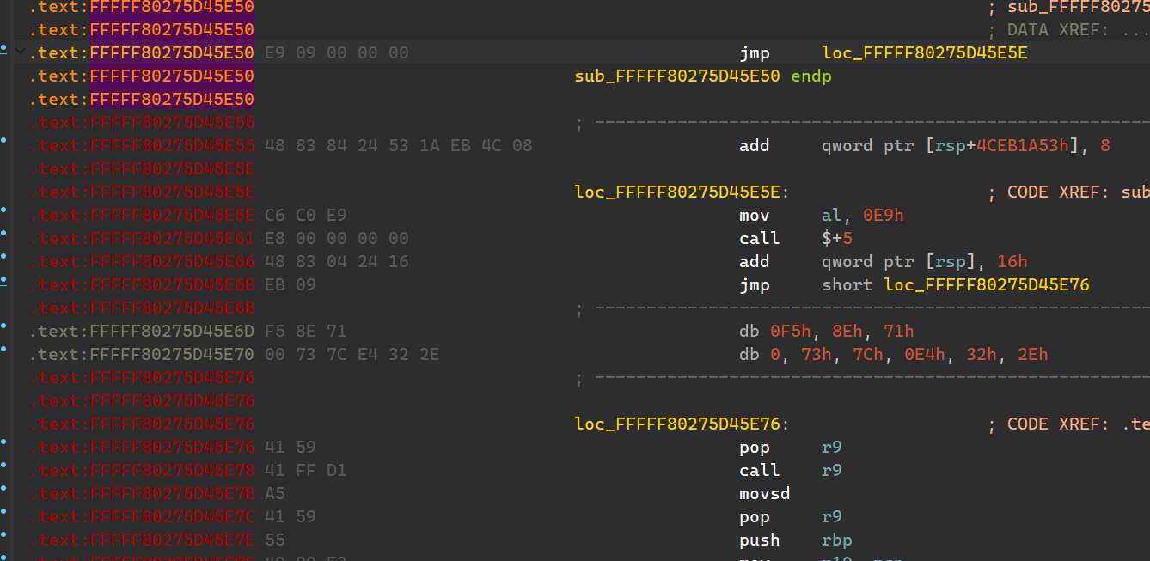Click the label definition loc_FFFFF80275D45E76:
This screenshot has width=1150, height=561.
[682, 424]
